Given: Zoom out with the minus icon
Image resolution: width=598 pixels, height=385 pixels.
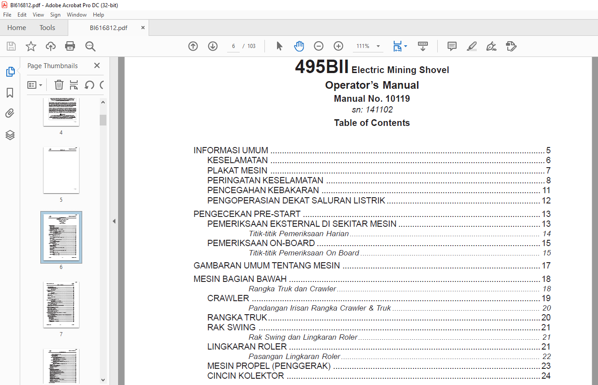Looking at the screenshot, I should coord(319,46).
